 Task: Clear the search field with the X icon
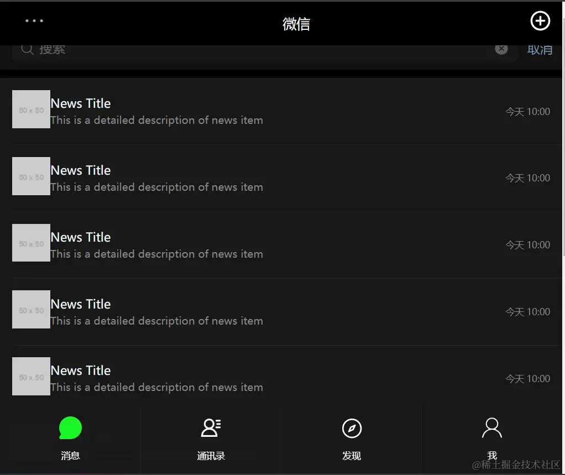point(501,49)
